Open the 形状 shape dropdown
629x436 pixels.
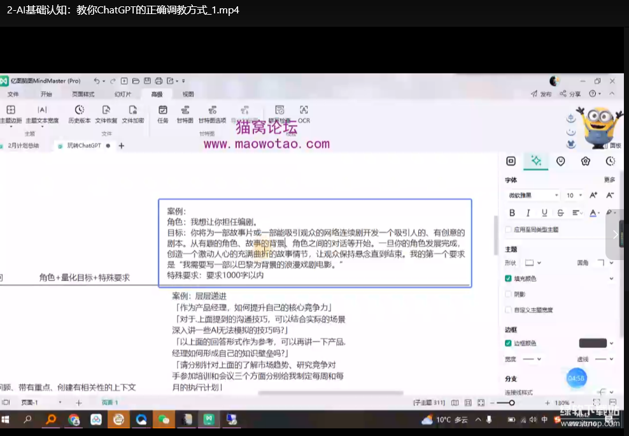[x=533, y=263]
